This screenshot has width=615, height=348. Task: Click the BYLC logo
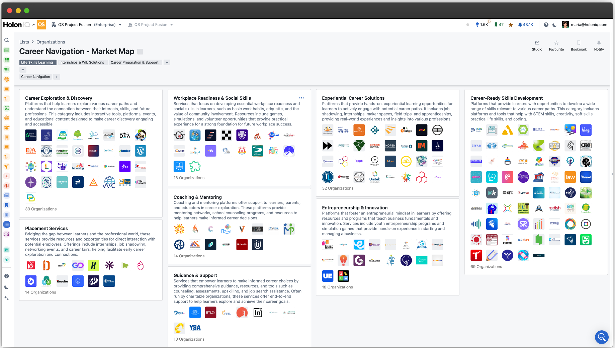tap(211, 313)
